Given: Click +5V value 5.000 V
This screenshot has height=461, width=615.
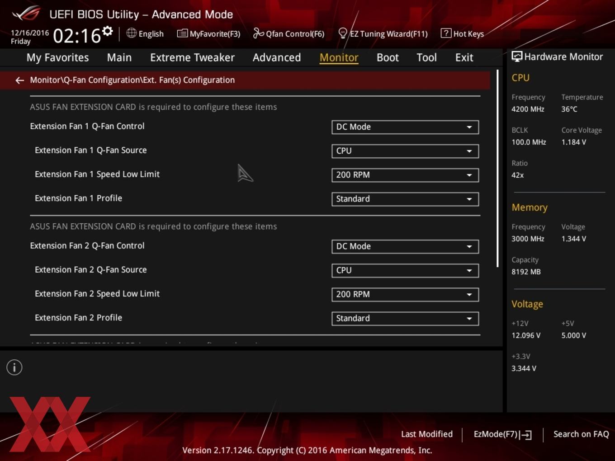Looking at the screenshot, I should click(x=573, y=336).
